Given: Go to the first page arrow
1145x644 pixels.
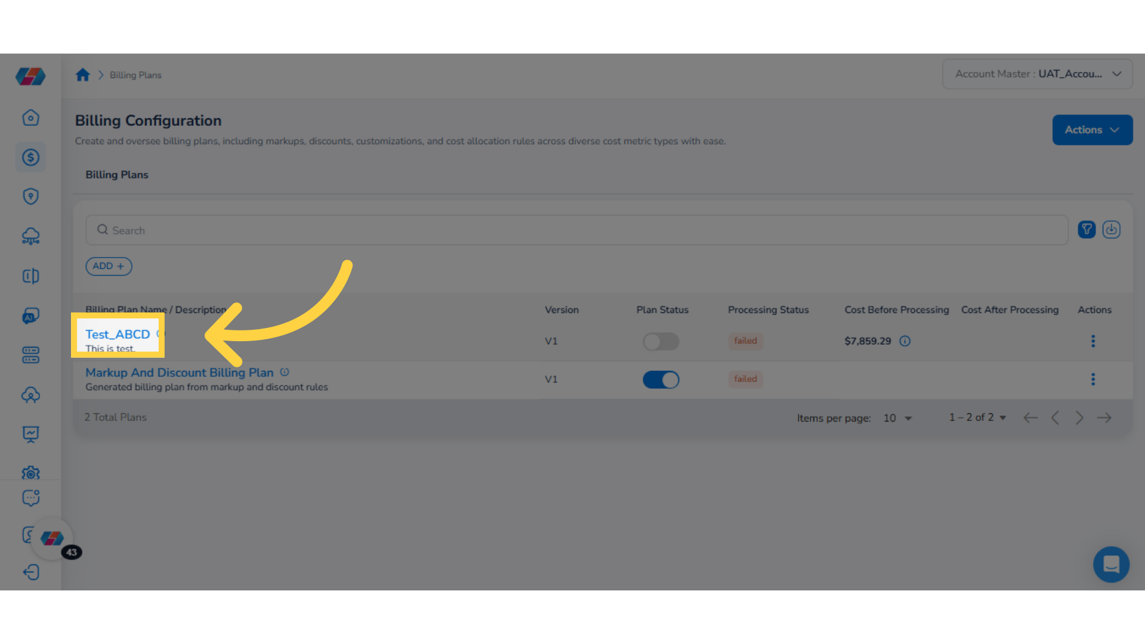Looking at the screenshot, I should click(1030, 417).
